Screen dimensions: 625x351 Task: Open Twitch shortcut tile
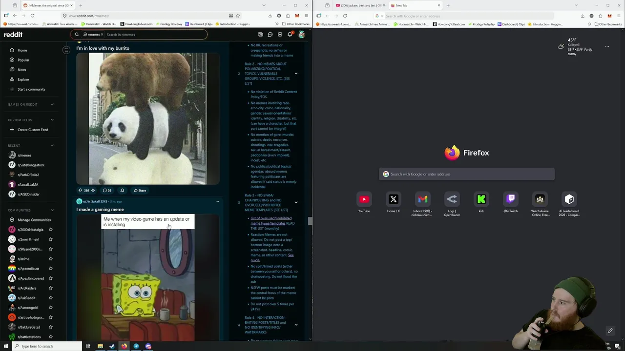pyautogui.click(x=510, y=202)
